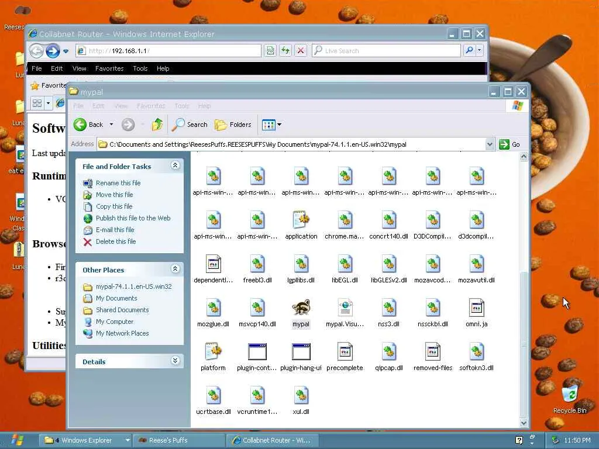
Task: Click the Internet Explorer forward arrow
Action: tap(53, 51)
